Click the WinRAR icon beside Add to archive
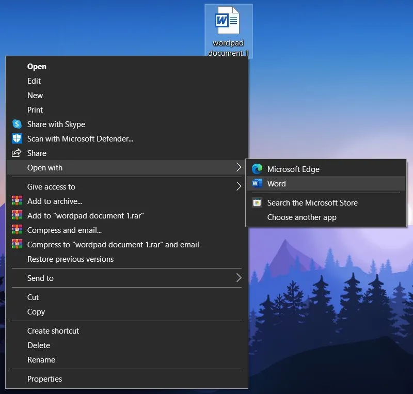 pyautogui.click(x=17, y=201)
